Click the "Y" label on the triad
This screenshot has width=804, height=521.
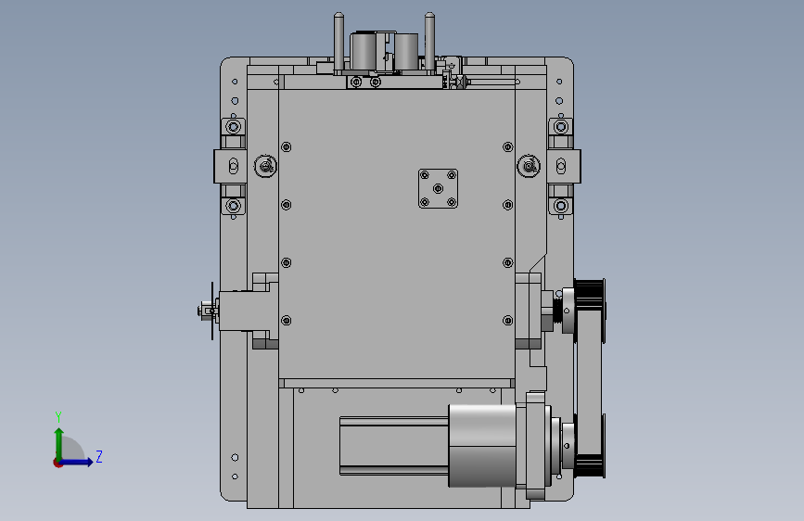[x=58, y=416]
